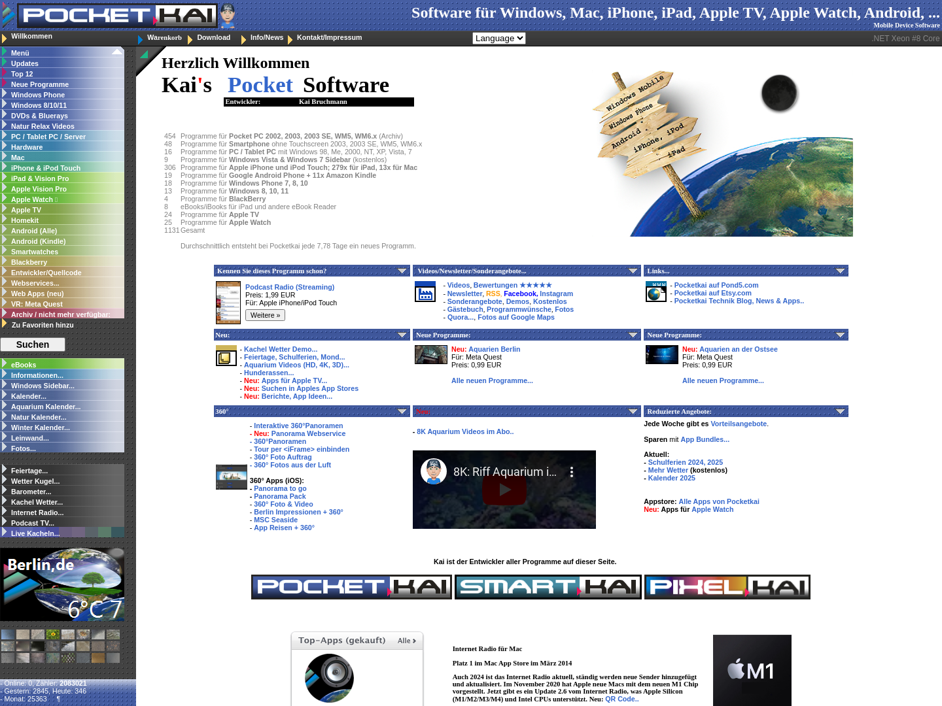Click the Suchen button

[33, 345]
